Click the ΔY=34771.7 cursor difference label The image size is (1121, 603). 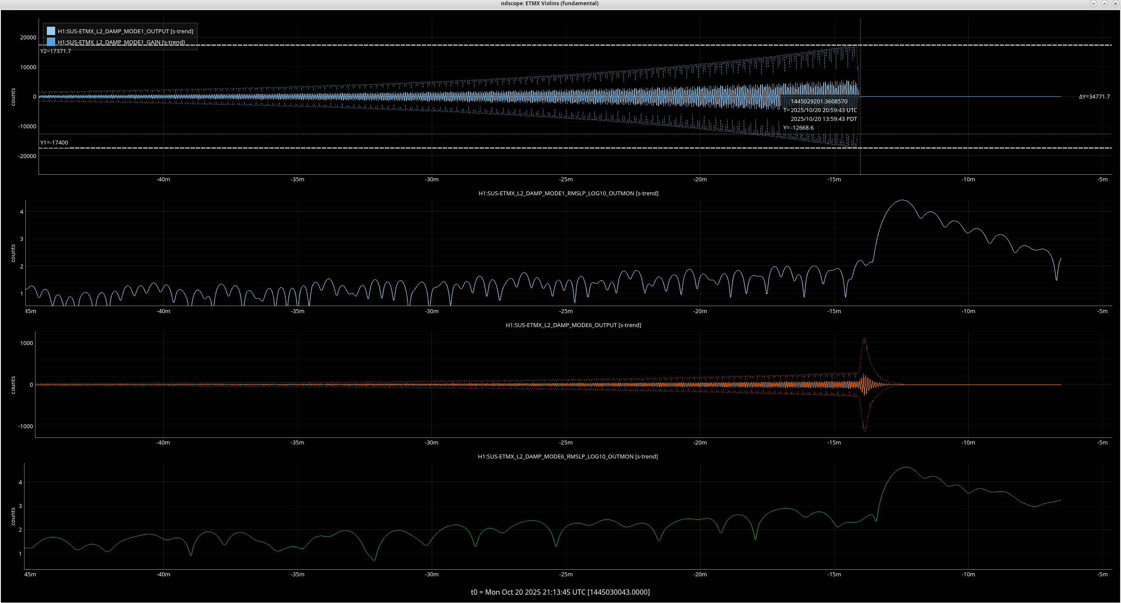pos(1094,97)
